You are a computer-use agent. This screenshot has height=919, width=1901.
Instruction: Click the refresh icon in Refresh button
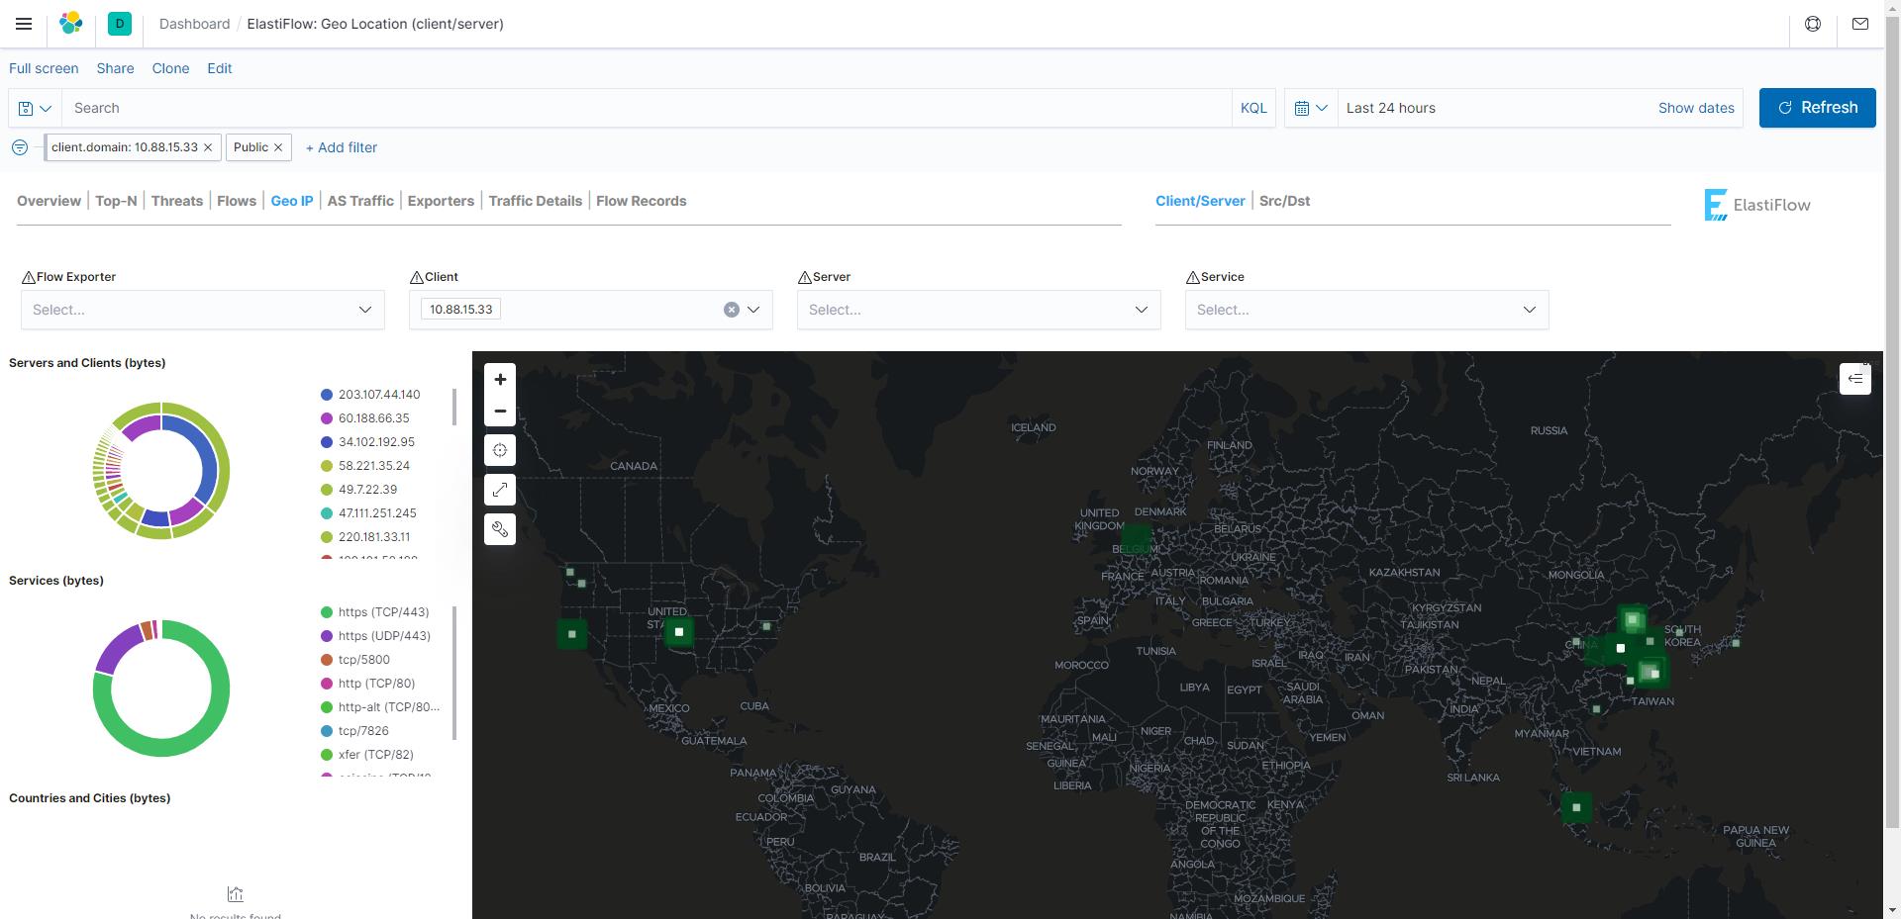coord(1785,108)
